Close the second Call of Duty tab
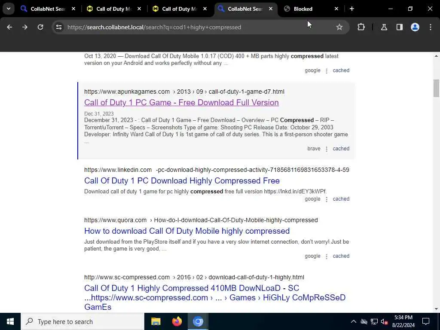Screen dimensions: 440x330 click(x=205, y=9)
